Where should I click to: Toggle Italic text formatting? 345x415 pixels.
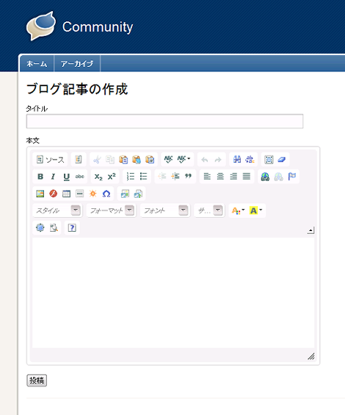pos(53,177)
